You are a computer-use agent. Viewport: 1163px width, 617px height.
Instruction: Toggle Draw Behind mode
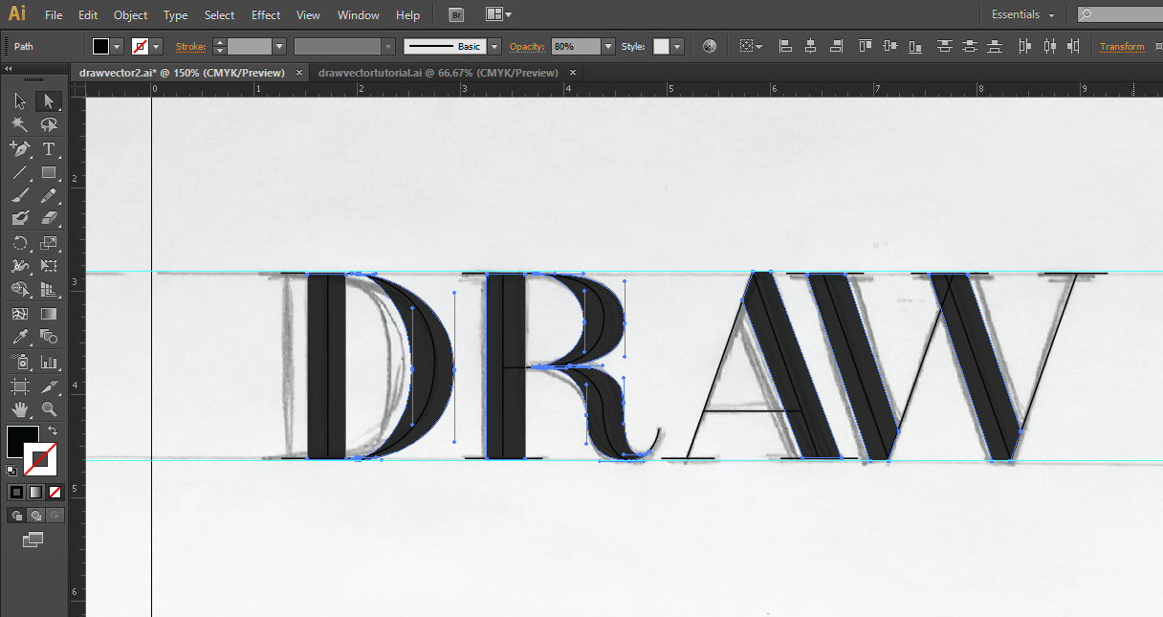(35, 516)
